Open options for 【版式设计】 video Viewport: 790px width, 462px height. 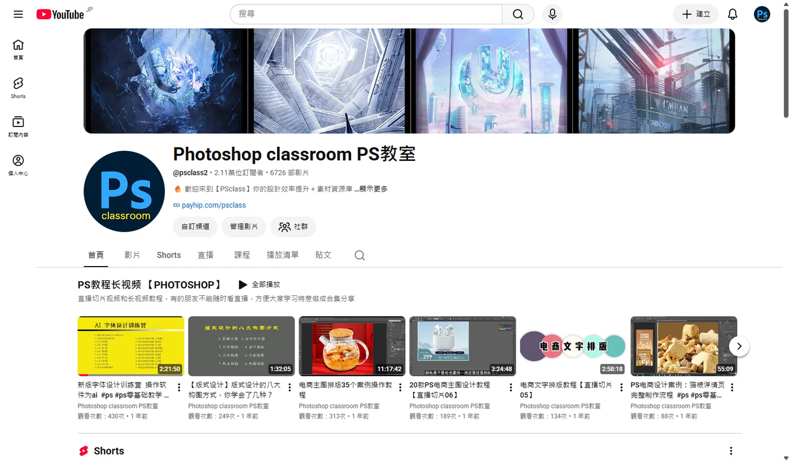(x=289, y=387)
